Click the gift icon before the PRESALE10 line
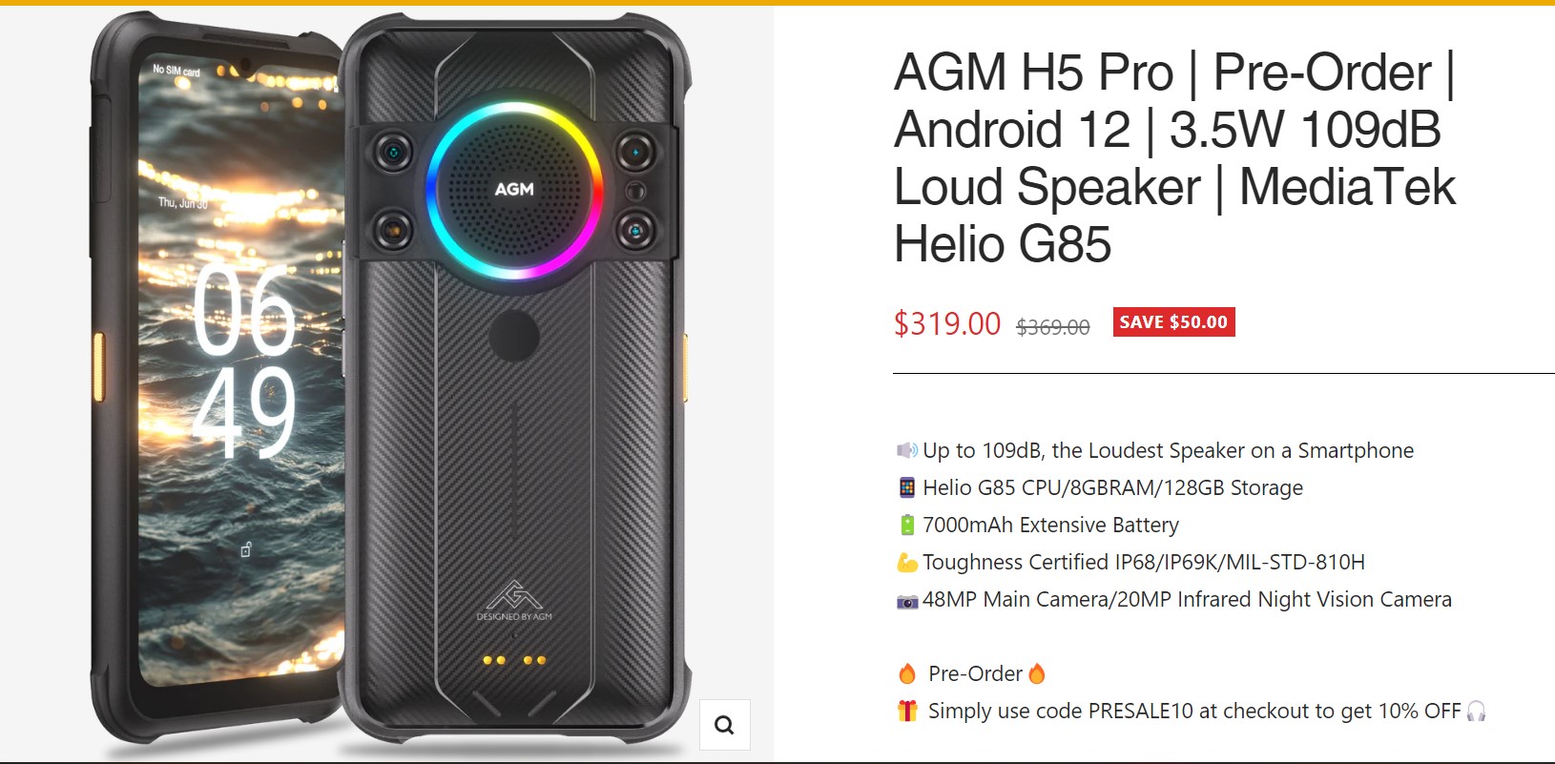 click(x=907, y=711)
